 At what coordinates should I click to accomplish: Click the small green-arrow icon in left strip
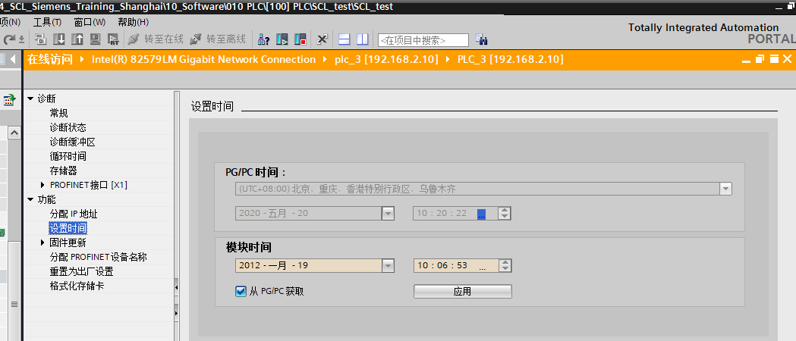tap(8, 100)
